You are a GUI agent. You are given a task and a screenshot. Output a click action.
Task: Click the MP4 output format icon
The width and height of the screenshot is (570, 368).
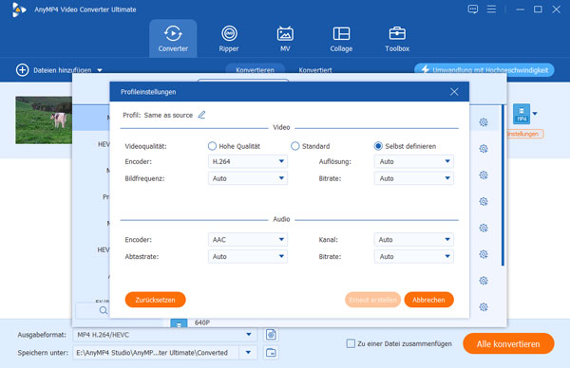(x=522, y=114)
